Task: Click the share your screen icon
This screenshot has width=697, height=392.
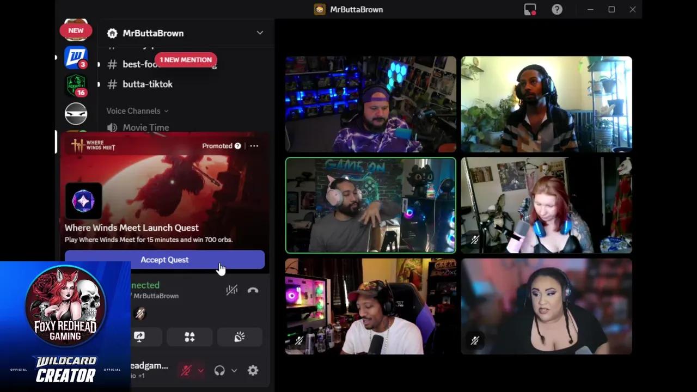Action: (x=139, y=337)
